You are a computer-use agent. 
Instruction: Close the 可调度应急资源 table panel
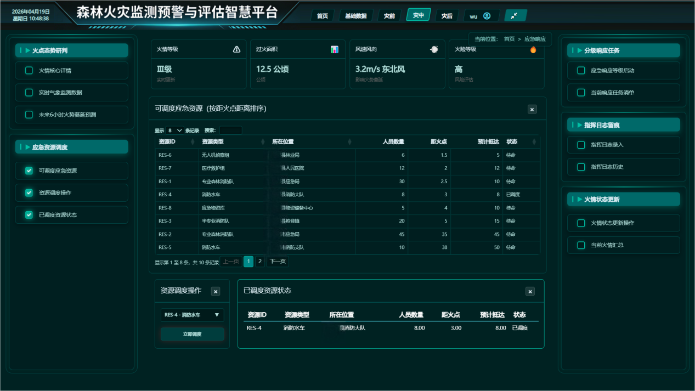tap(532, 109)
